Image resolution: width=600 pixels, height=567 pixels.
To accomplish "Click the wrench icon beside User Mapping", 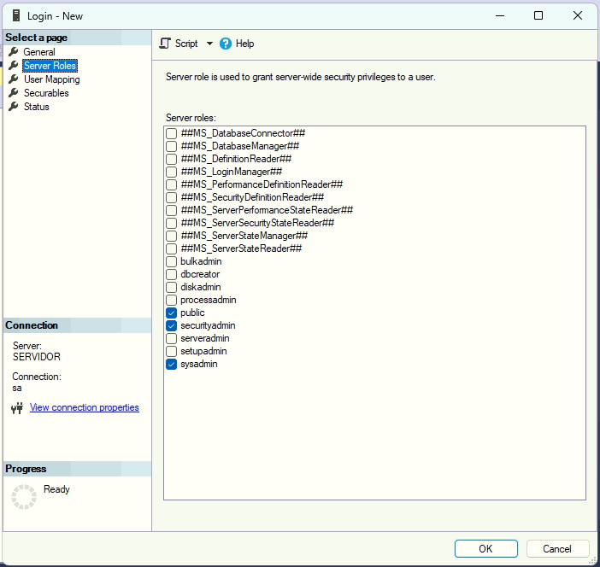I will click(x=14, y=79).
